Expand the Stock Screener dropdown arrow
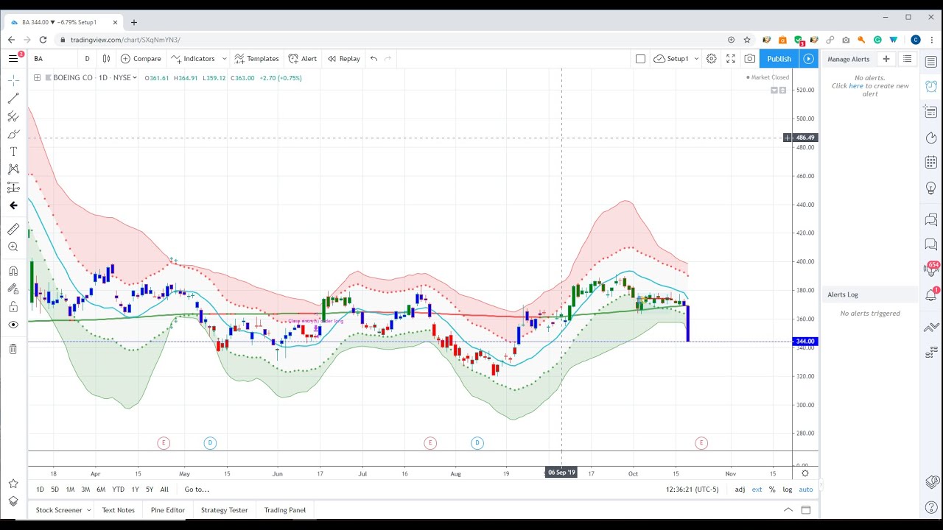The image size is (943, 530). [x=88, y=510]
